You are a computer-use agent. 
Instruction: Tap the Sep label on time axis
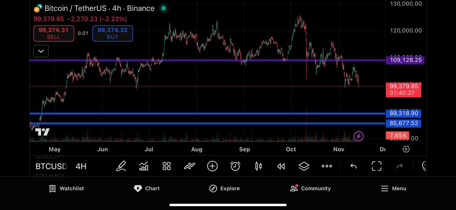[x=244, y=149]
